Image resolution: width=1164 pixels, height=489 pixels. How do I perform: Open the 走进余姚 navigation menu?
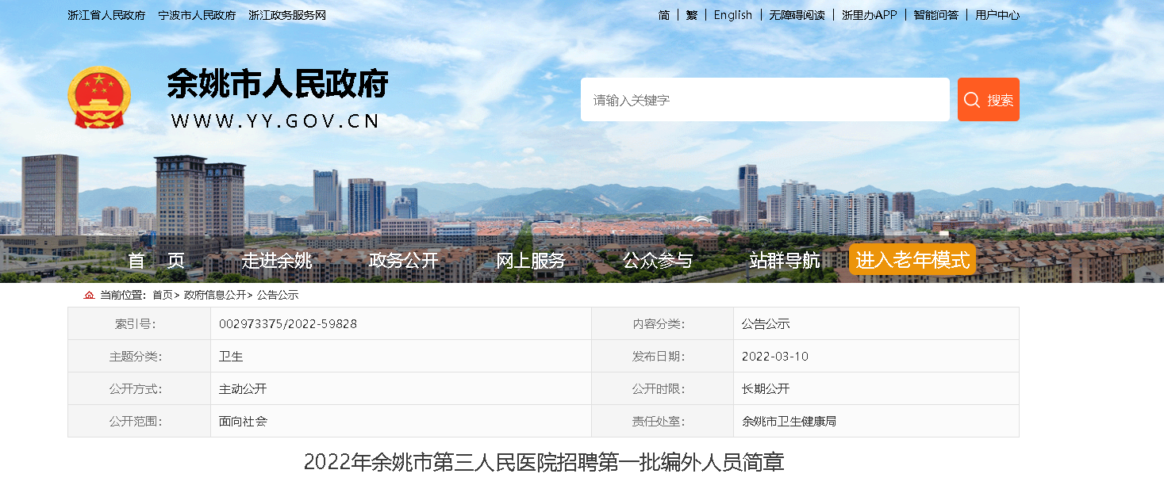(277, 260)
